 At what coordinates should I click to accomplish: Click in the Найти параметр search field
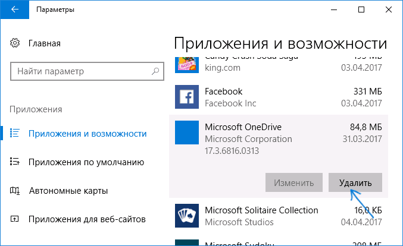click(87, 71)
